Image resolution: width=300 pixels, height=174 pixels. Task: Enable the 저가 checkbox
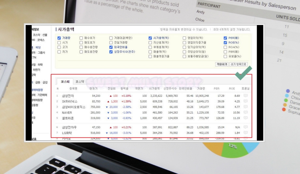[x=59, y=52]
